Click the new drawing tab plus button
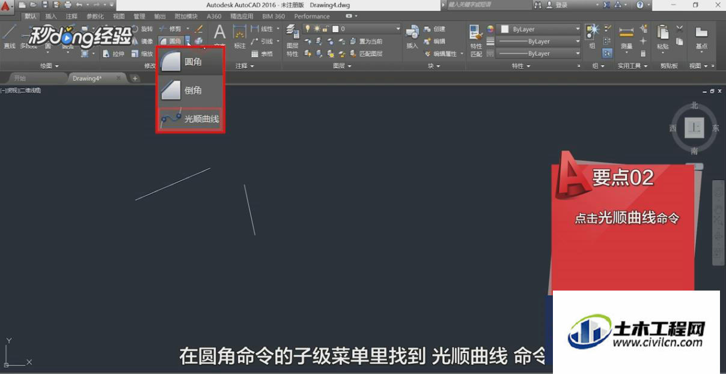Screen dimensions: 726x374 [x=135, y=78]
